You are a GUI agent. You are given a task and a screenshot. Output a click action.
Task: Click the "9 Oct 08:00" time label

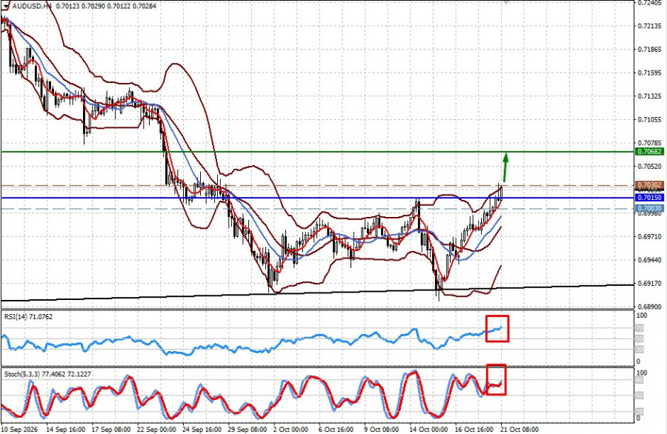click(382, 430)
